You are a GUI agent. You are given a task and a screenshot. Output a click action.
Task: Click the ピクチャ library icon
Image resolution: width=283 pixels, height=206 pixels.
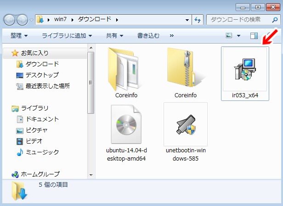click(20, 131)
